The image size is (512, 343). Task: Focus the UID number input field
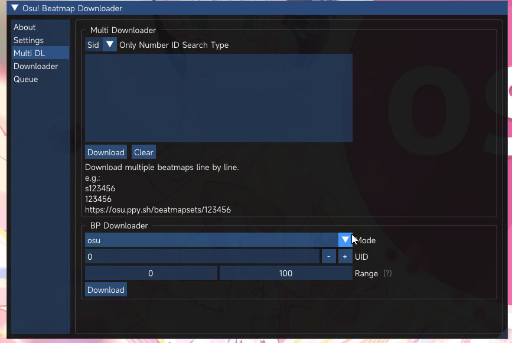click(x=202, y=257)
